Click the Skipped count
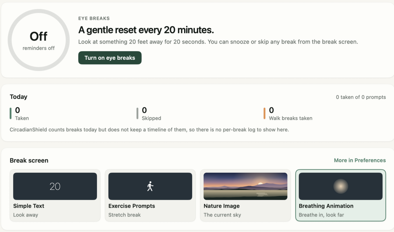The height and width of the screenshot is (232, 394). pos(144,110)
